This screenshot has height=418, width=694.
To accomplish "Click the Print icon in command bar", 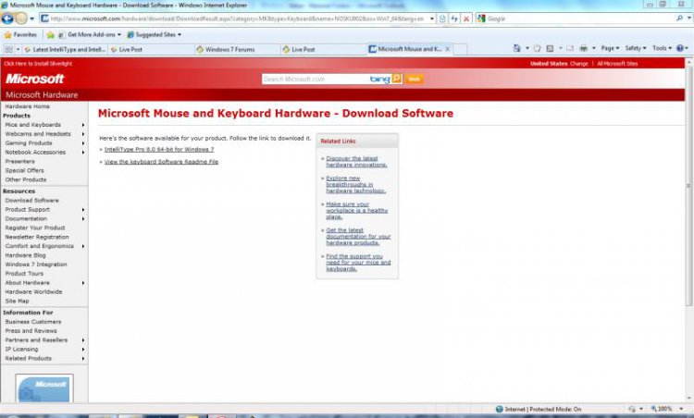I will coord(583,48).
